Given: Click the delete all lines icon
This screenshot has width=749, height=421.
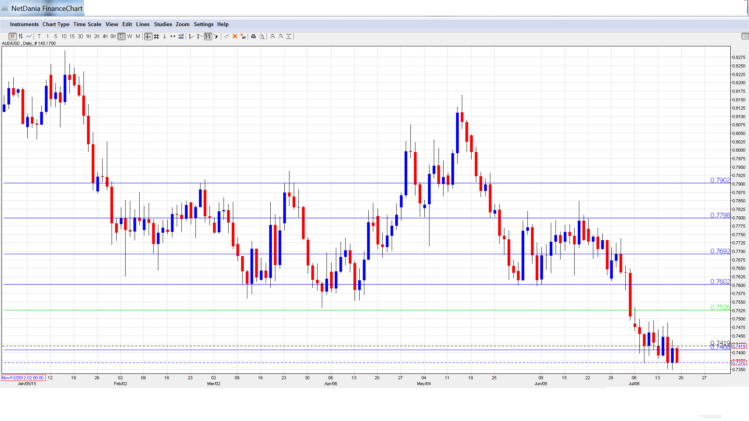Looking at the screenshot, I should [x=243, y=36].
